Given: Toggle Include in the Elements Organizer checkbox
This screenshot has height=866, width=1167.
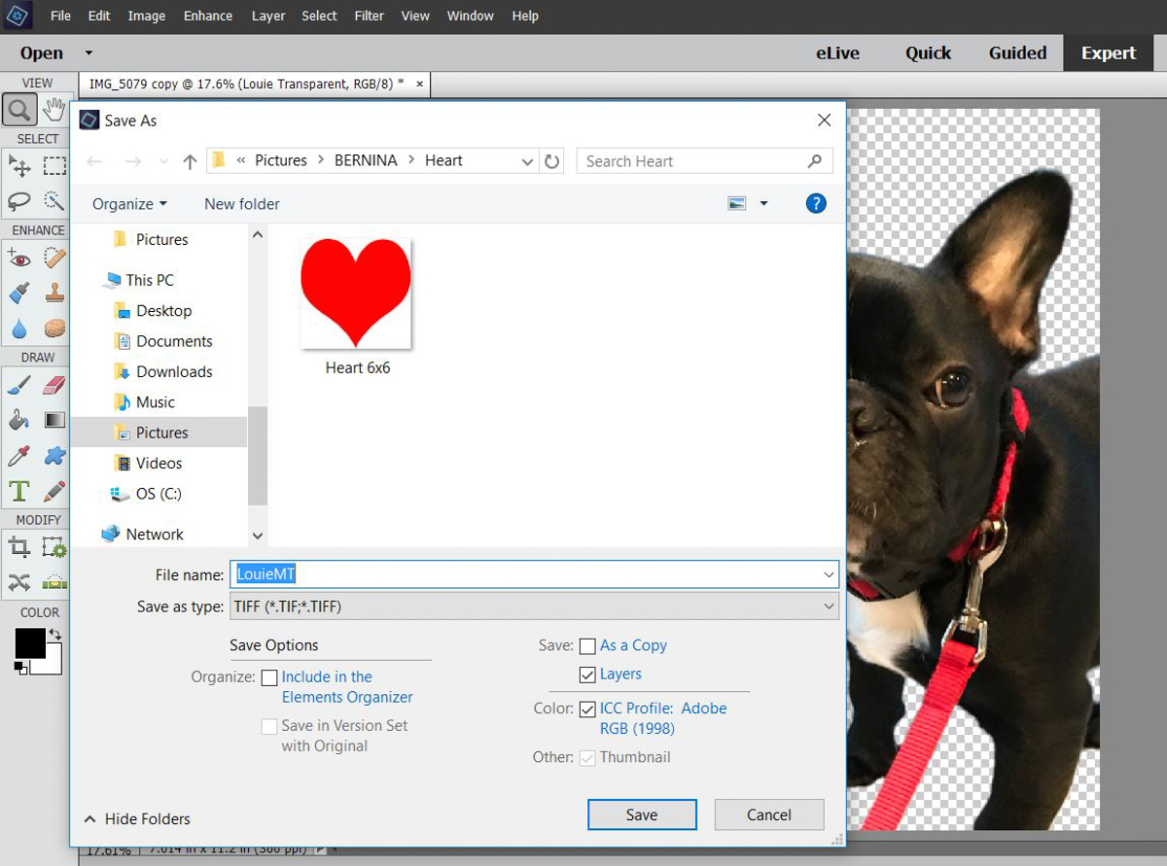Looking at the screenshot, I should (x=269, y=677).
